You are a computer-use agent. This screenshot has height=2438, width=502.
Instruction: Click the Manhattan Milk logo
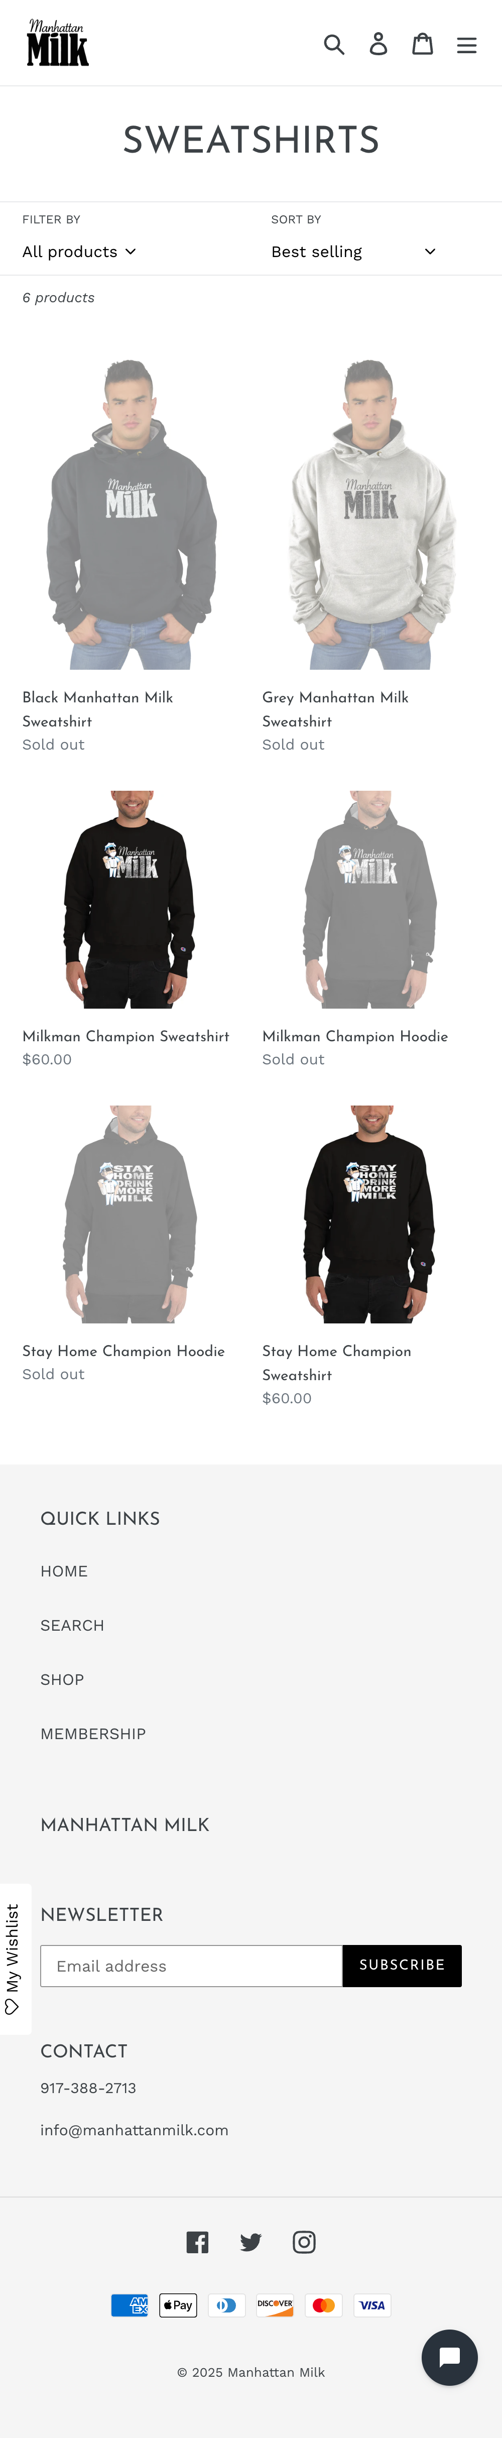click(58, 43)
